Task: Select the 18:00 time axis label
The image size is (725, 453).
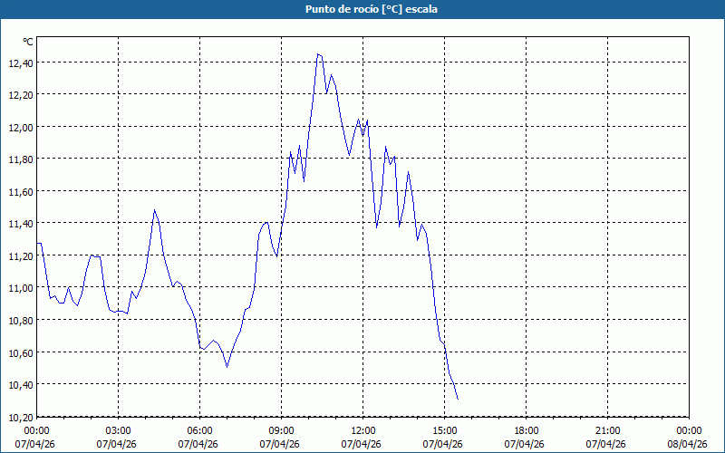Action: tap(527, 430)
